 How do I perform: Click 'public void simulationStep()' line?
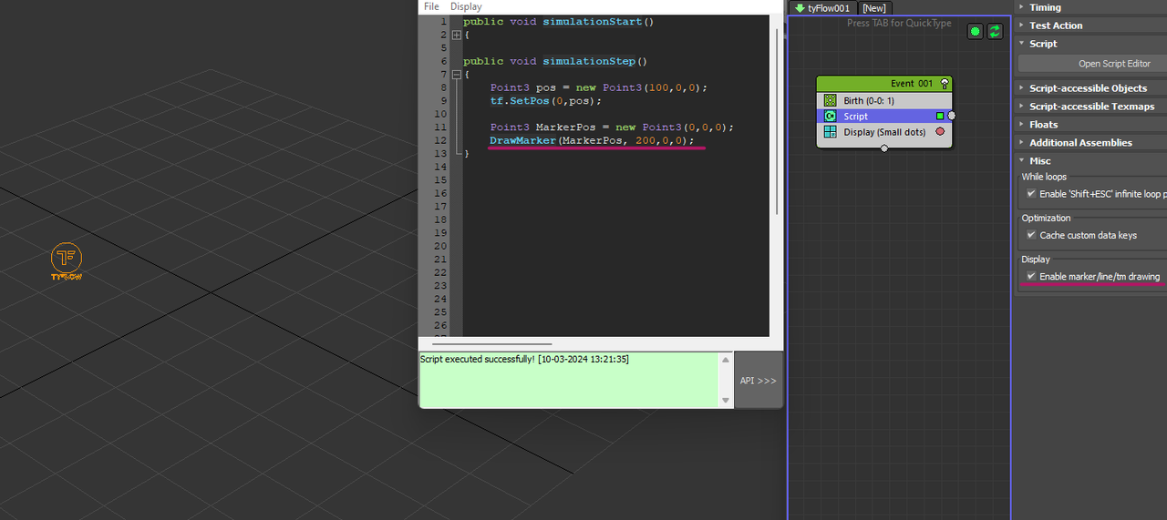(x=555, y=61)
